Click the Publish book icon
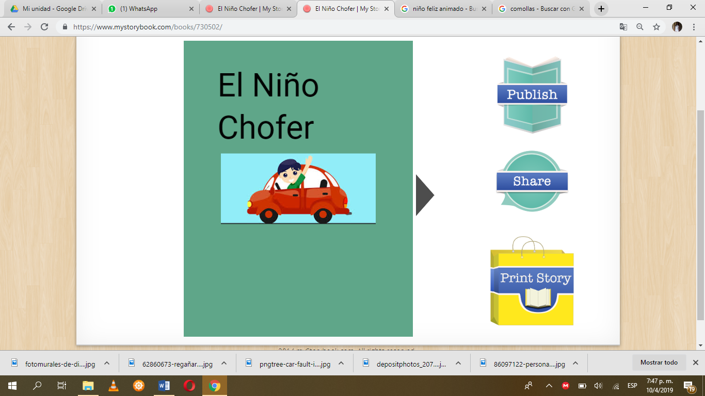This screenshot has height=396, width=705. (532, 95)
